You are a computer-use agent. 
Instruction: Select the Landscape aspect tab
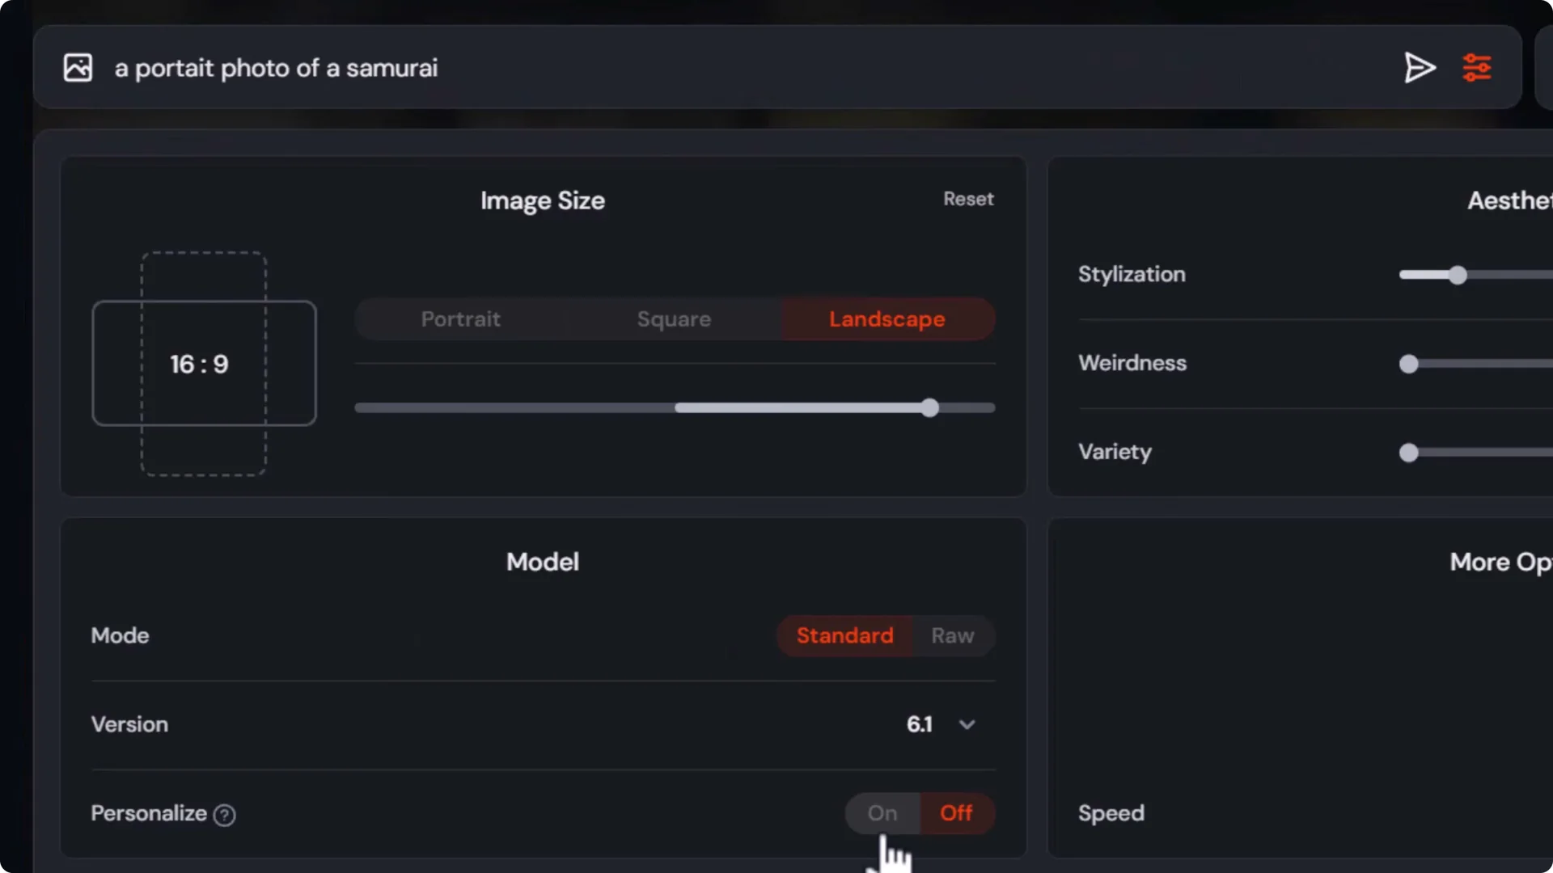point(886,319)
